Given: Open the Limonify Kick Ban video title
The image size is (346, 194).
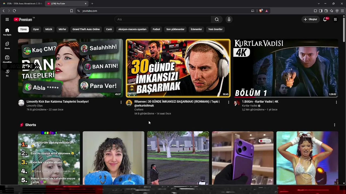Looking at the screenshot, I should pyautogui.click(x=58, y=102).
